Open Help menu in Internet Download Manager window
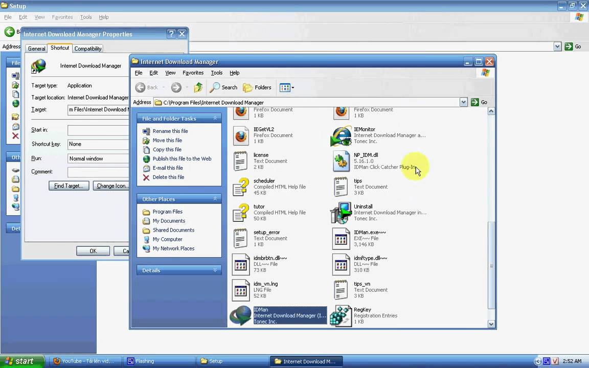The height and width of the screenshot is (368, 589). tap(234, 73)
